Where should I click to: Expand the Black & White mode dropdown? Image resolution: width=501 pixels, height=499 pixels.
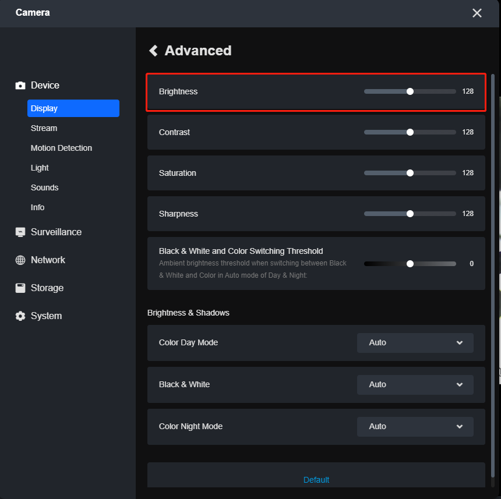(415, 385)
